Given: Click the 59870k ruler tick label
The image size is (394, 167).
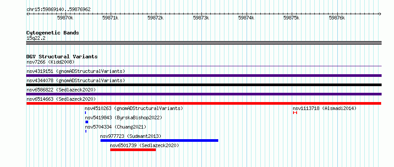Looking at the screenshot, I should pos(66,18).
